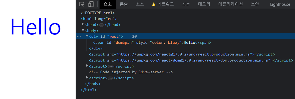The width and height of the screenshot is (295, 99).
Task: Select the closing /body tag
Action: click(x=93, y=84)
